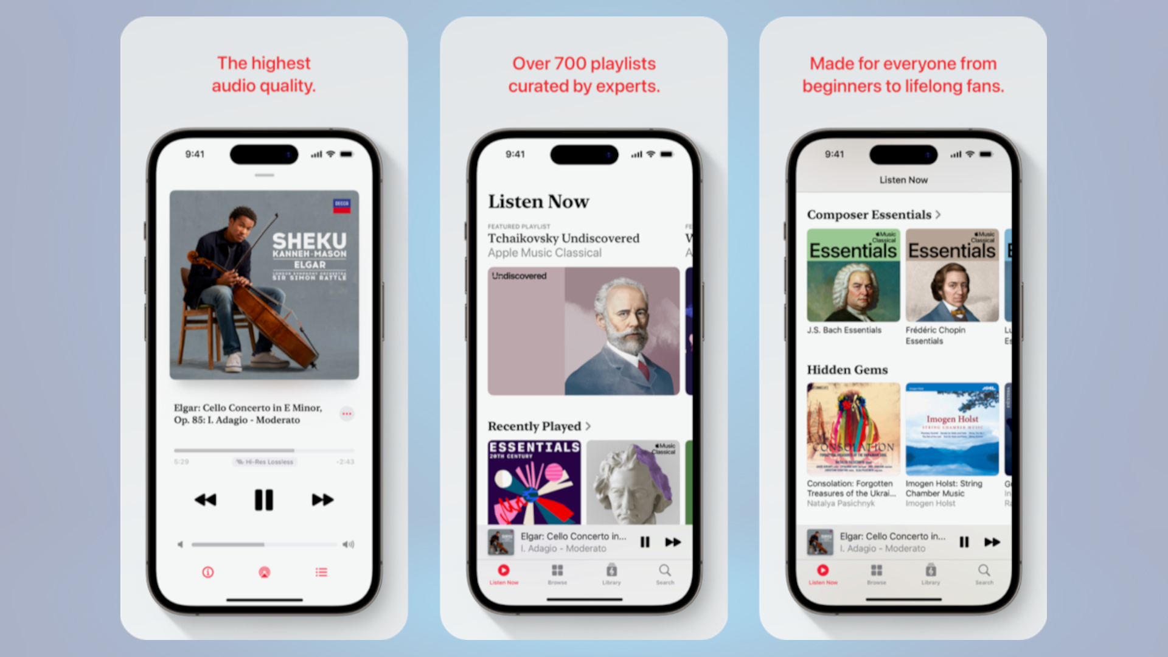Tap the queue list icon on player

(x=321, y=571)
